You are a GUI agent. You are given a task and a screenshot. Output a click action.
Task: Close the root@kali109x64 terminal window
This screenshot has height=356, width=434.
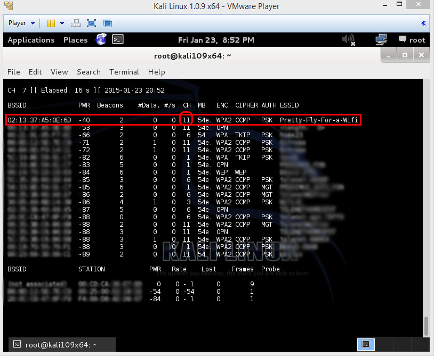421,55
